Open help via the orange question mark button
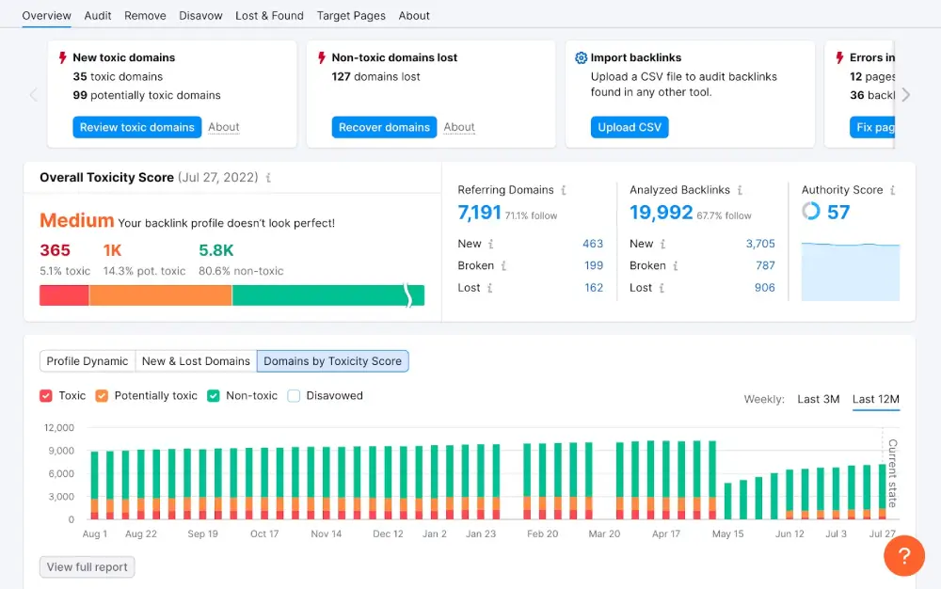Screen dimensions: 941x589 (x=903, y=556)
